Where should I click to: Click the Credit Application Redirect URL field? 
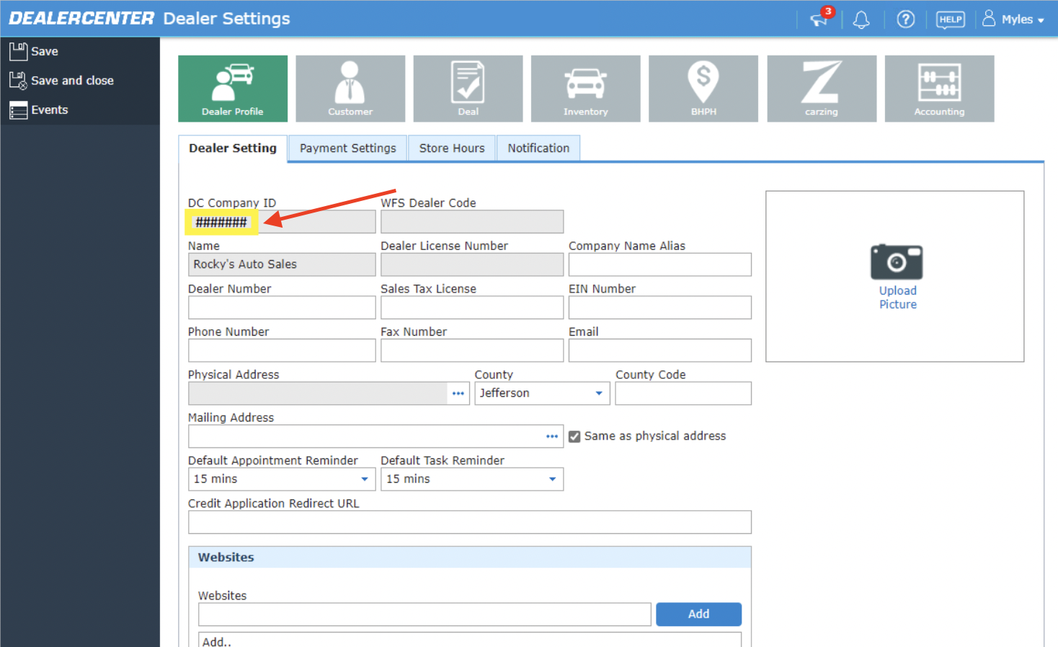click(469, 522)
